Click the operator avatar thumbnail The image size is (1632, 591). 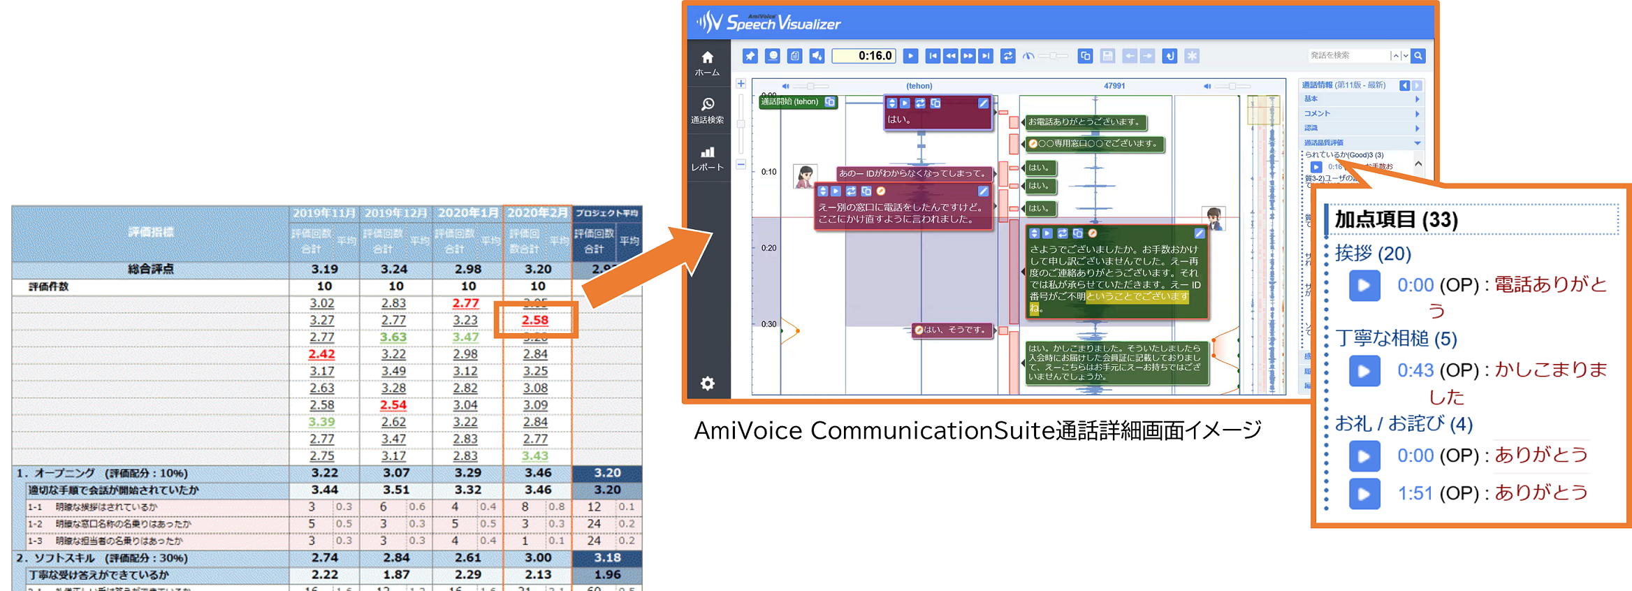click(x=1214, y=219)
